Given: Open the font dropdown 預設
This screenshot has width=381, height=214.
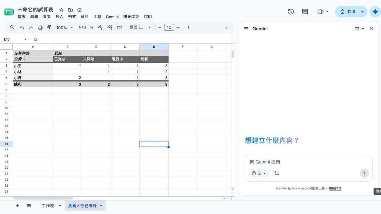Looking at the screenshot, I should [140, 27].
